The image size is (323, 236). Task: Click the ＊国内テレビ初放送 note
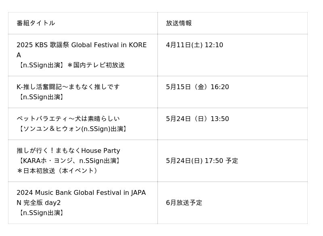coord(96,65)
